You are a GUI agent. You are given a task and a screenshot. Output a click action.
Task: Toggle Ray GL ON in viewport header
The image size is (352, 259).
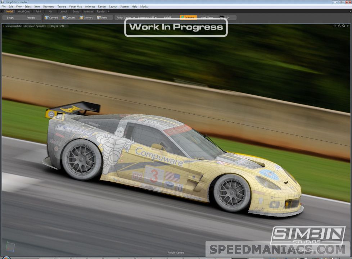tap(57, 26)
